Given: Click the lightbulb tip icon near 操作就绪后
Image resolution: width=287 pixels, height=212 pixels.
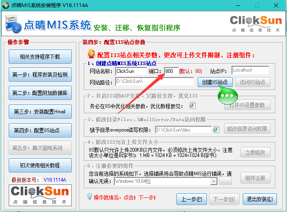Looking at the screenshot, I should [90, 197].
